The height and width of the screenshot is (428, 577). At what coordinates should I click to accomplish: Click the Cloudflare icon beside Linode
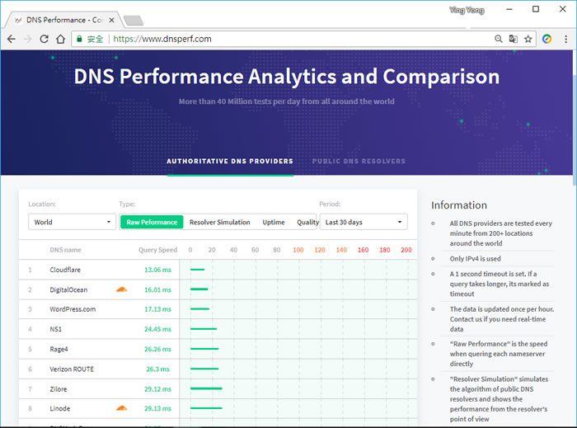(x=122, y=408)
